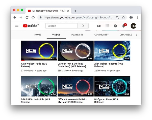Open the CHANNELS channel tab
The height and width of the screenshot is (120, 152).
pyautogui.click(x=126, y=35)
